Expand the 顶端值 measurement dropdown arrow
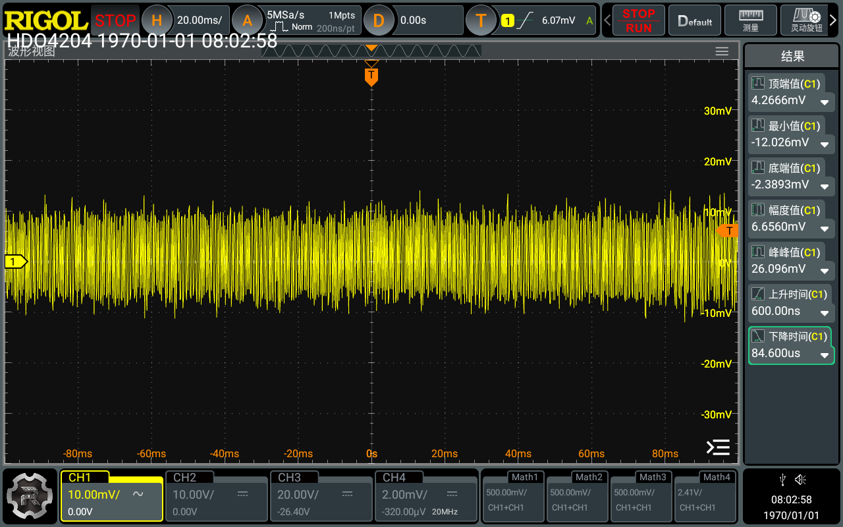 pos(824,102)
